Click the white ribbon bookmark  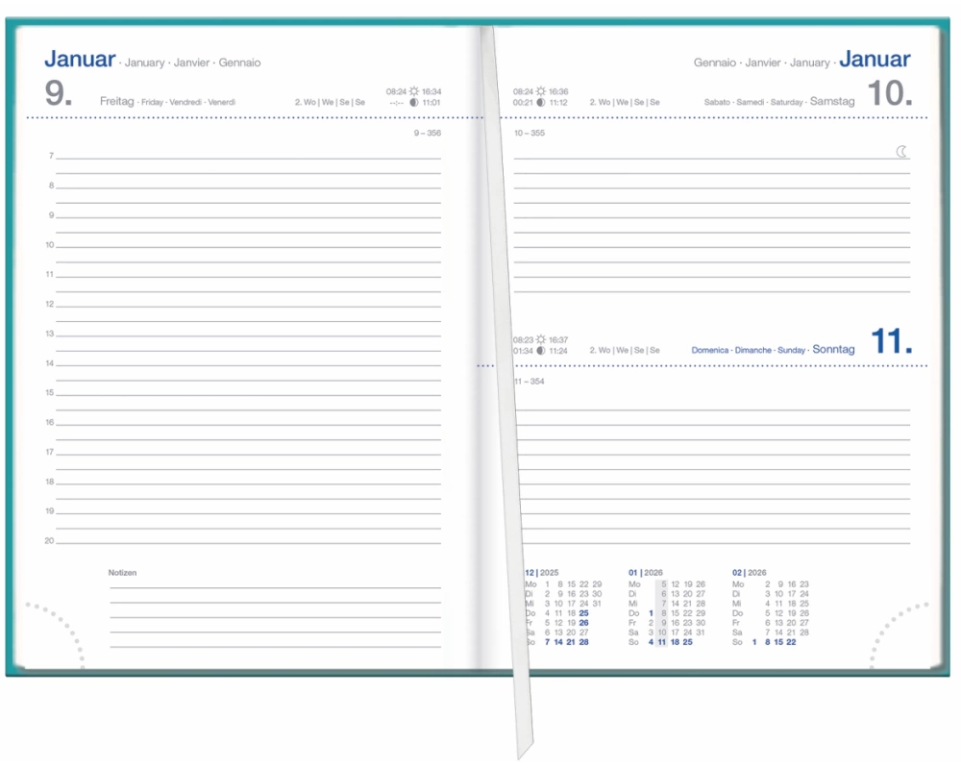[x=505, y=384]
